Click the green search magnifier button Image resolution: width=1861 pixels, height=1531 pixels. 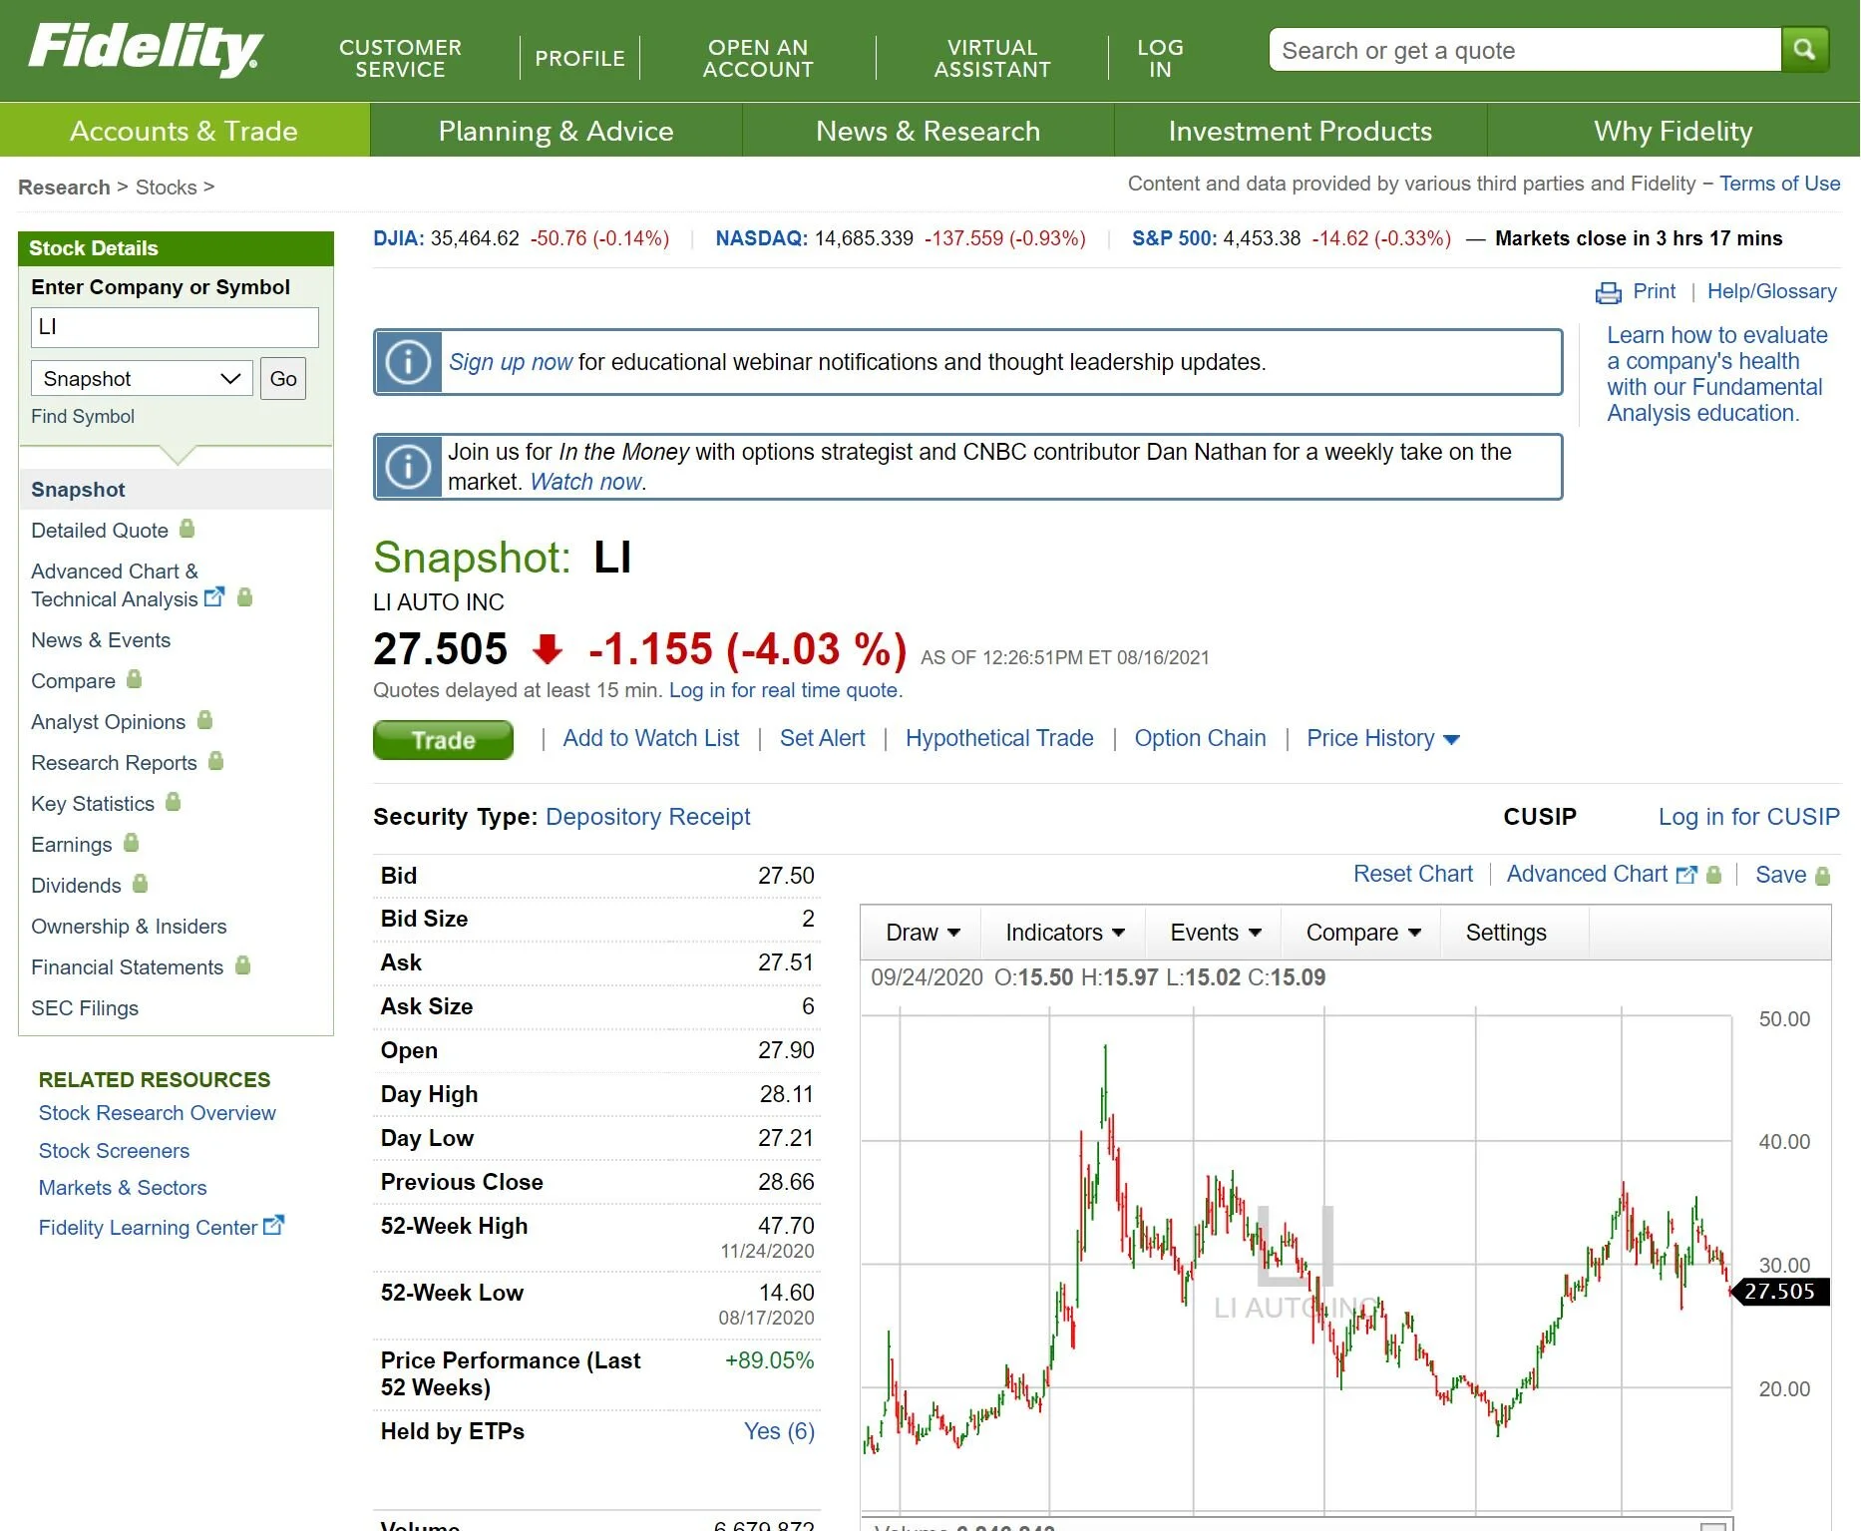pyautogui.click(x=1804, y=50)
